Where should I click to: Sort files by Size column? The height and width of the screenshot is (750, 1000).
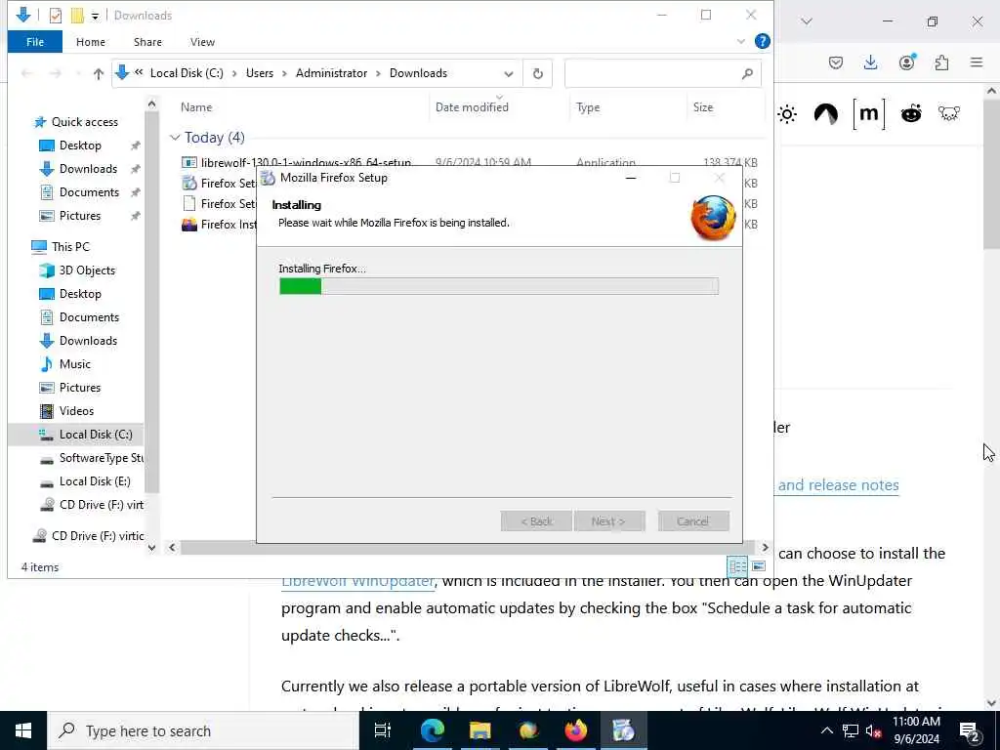click(703, 107)
